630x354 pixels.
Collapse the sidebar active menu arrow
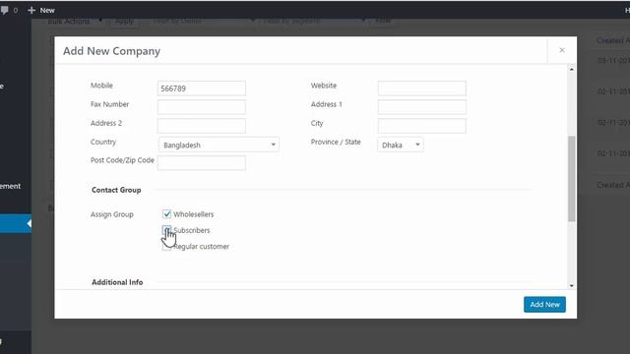click(29, 223)
